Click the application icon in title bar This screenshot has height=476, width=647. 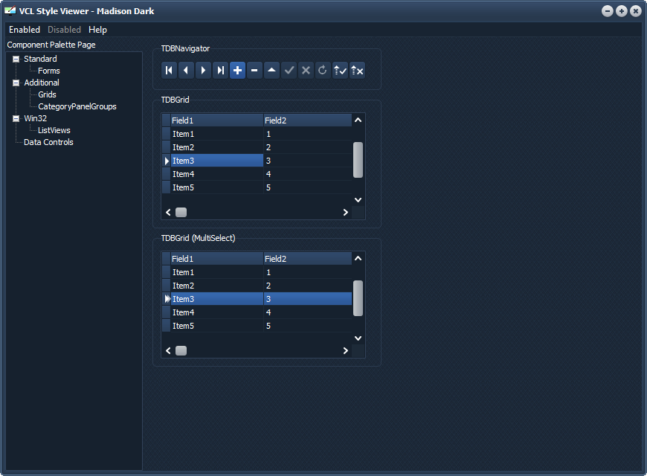click(x=10, y=10)
